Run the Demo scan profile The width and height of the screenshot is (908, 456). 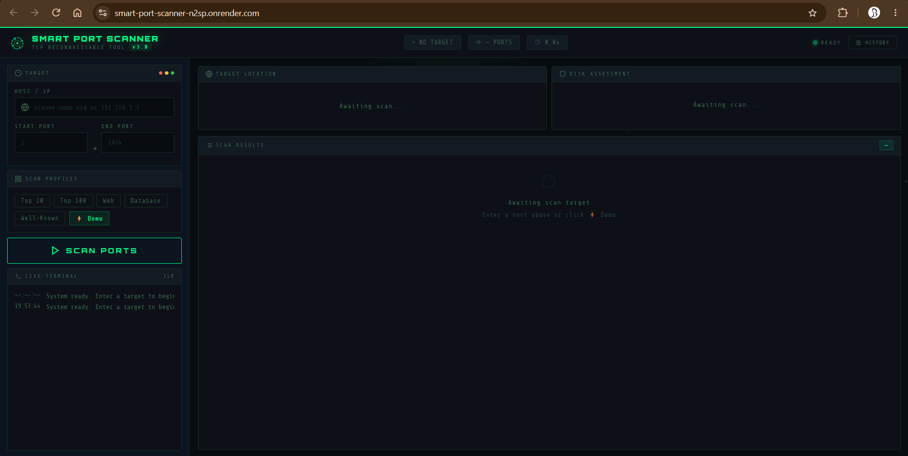tap(89, 218)
